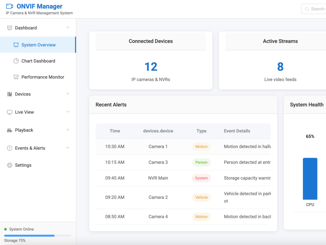Viewport: 326px width, 245px height.
Task: Click "Vehicle detected in parking" event detail
Action: [247, 197]
